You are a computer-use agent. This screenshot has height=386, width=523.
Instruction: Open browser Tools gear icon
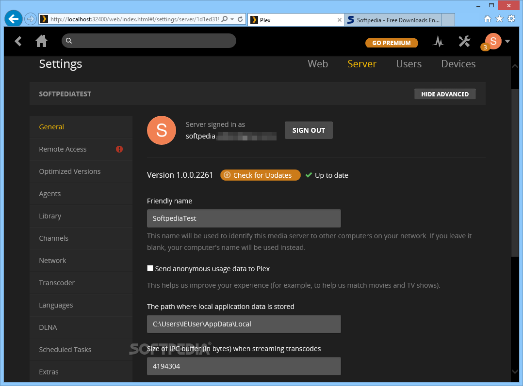[x=511, y=19]
